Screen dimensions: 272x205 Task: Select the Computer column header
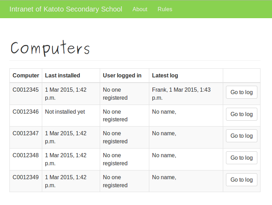tap(26, 75)
